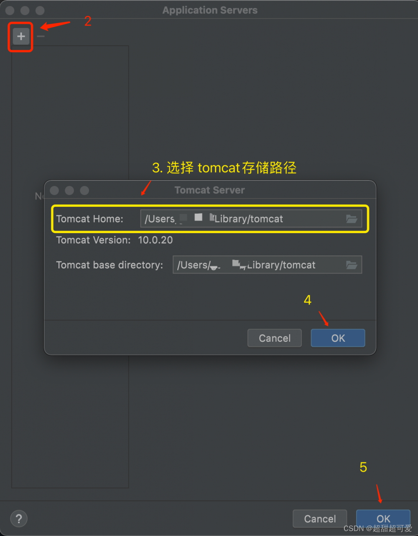Minimize the Tomcat Server dialog
Image resolution: width=418 pixels, height=536 pixels.
point(69,191)
